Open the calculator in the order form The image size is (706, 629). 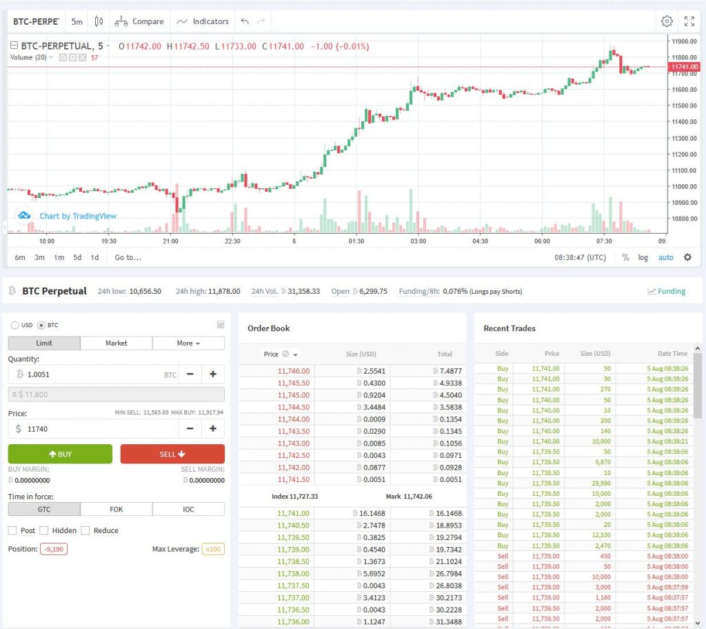coord(220,324)
